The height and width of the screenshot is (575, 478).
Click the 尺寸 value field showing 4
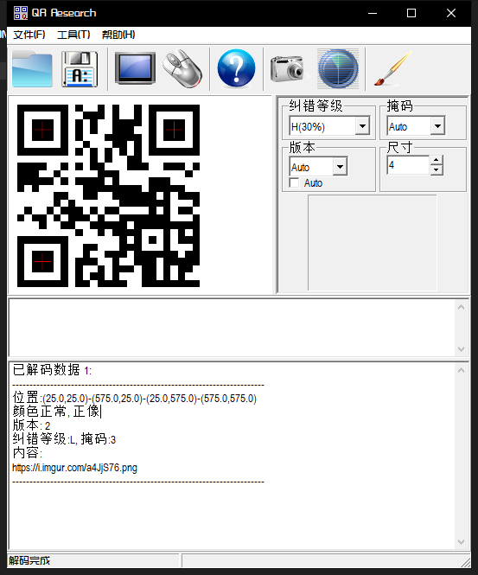[408, 165]
